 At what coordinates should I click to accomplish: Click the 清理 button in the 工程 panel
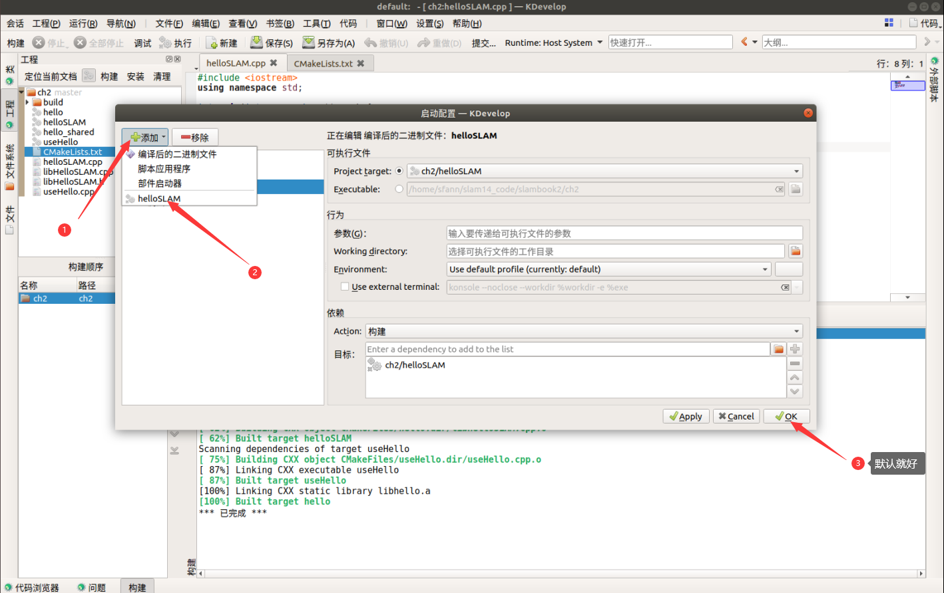[x=162, y=76]
